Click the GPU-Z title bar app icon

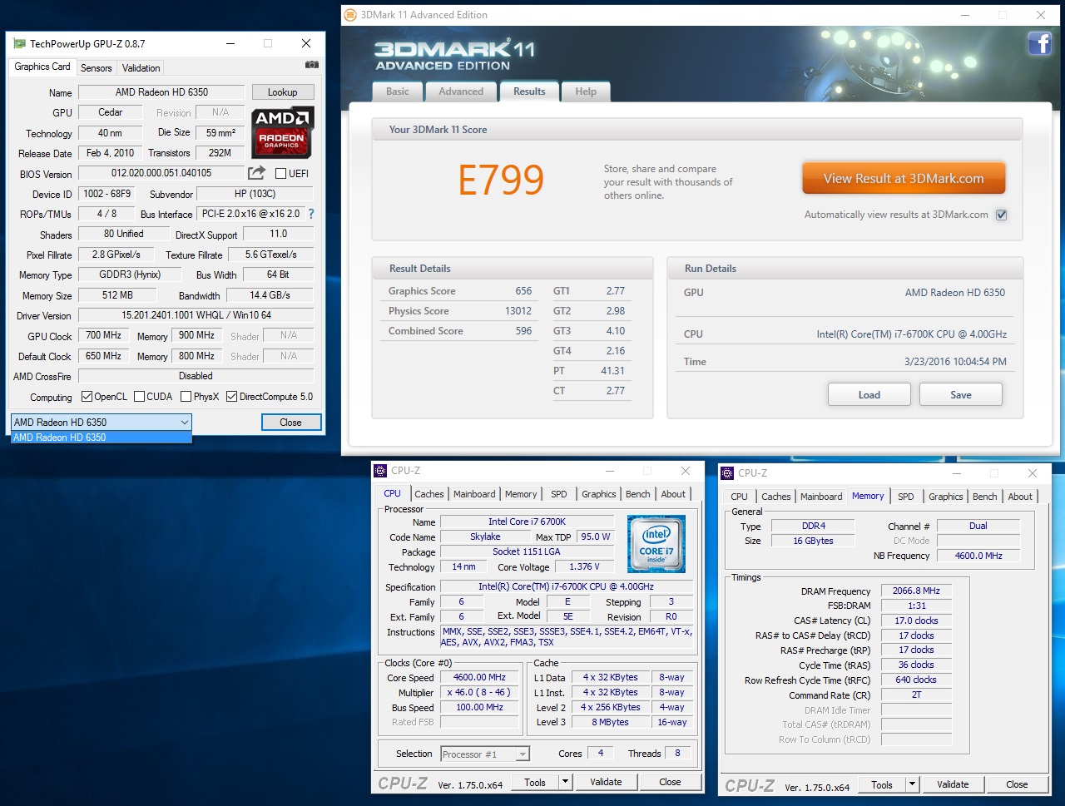click(19, 43)
